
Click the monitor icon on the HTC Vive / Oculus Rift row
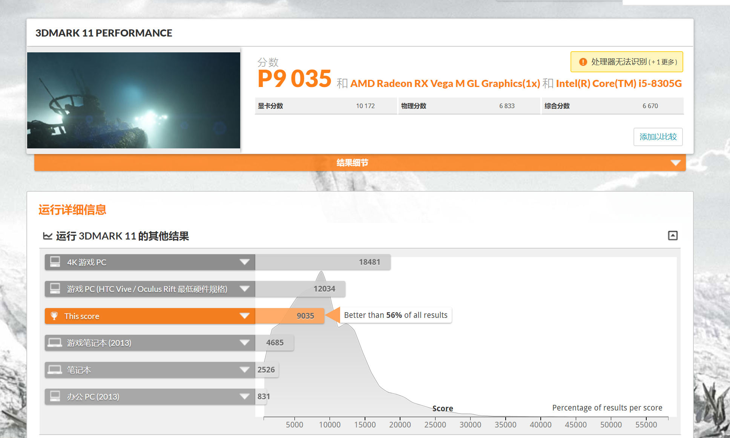tap(55, 289)
